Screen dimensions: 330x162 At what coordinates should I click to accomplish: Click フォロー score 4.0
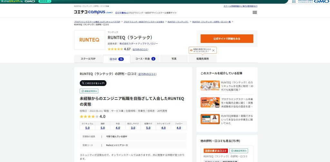[179, 128]
